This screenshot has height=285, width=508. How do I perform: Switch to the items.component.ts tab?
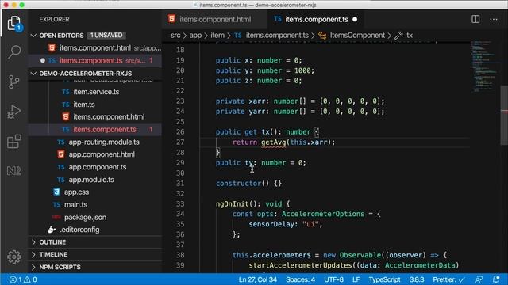click(316, 19)
